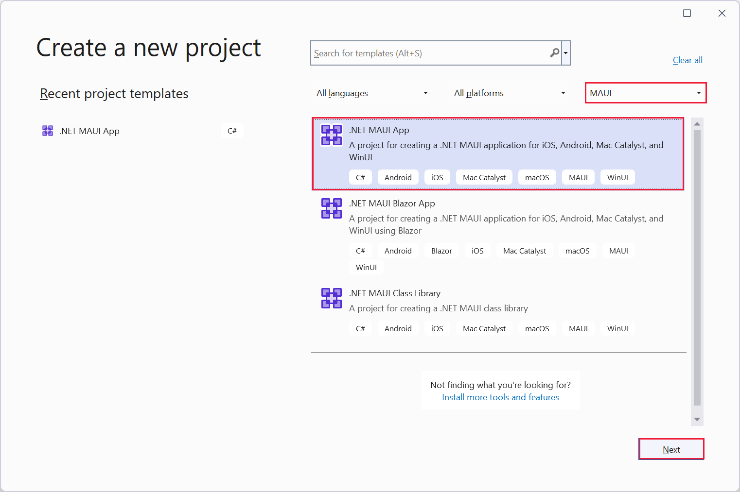Click the Android tag under .NET MAUI App
The height and width of the screenshot is (492, 740).
[x=398, y=177]
